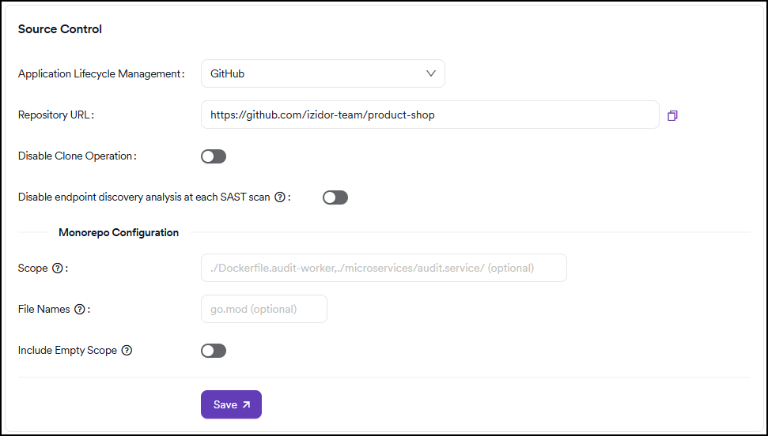Click the File Names help icon
The image size is (768, 436).
pyautogui.click(x=79, y=310)
